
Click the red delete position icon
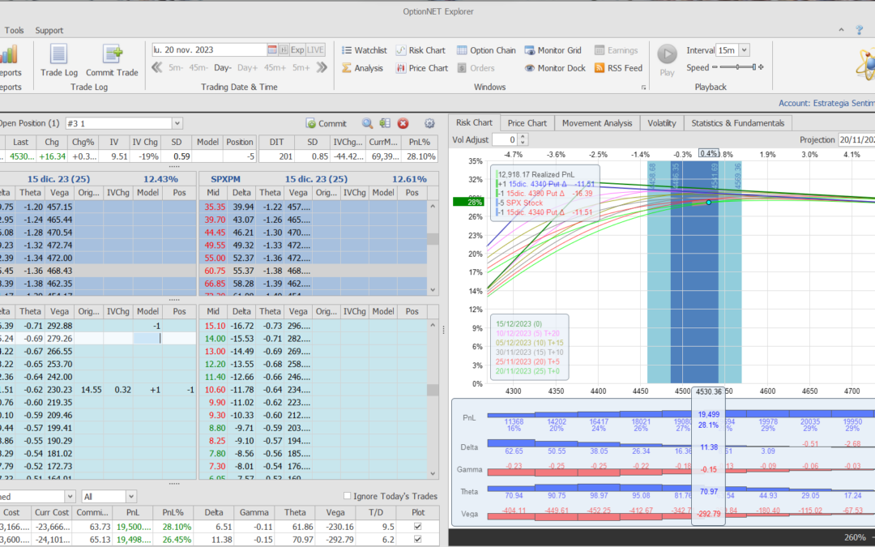point(403,123)
